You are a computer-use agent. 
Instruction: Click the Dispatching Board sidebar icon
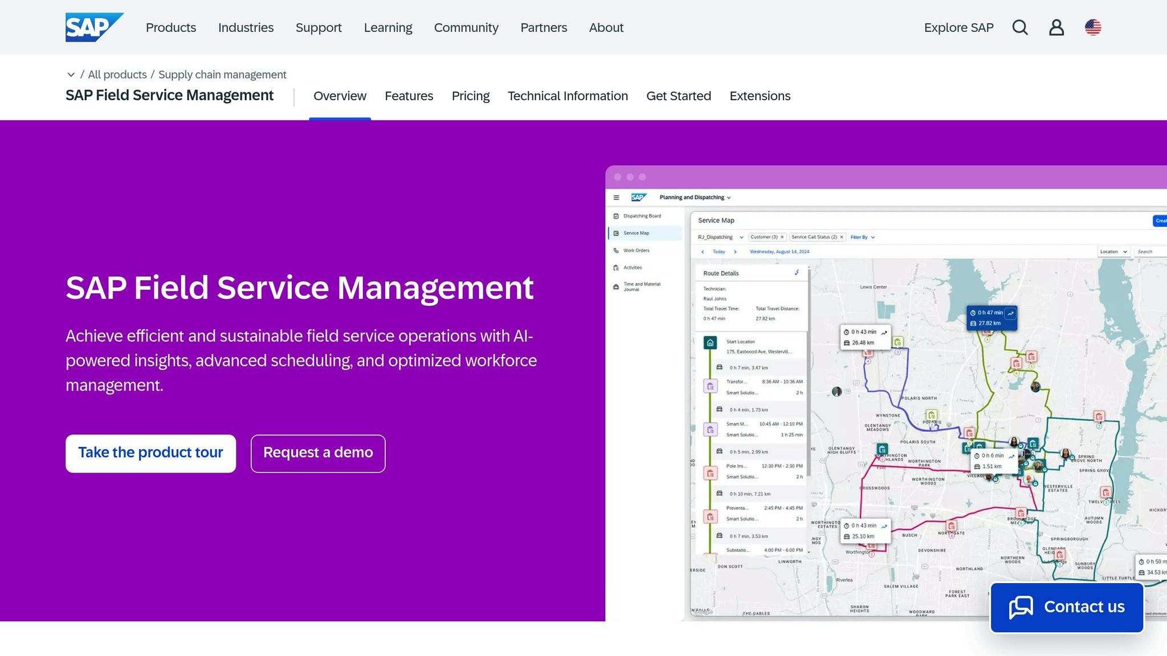(616, 216)
